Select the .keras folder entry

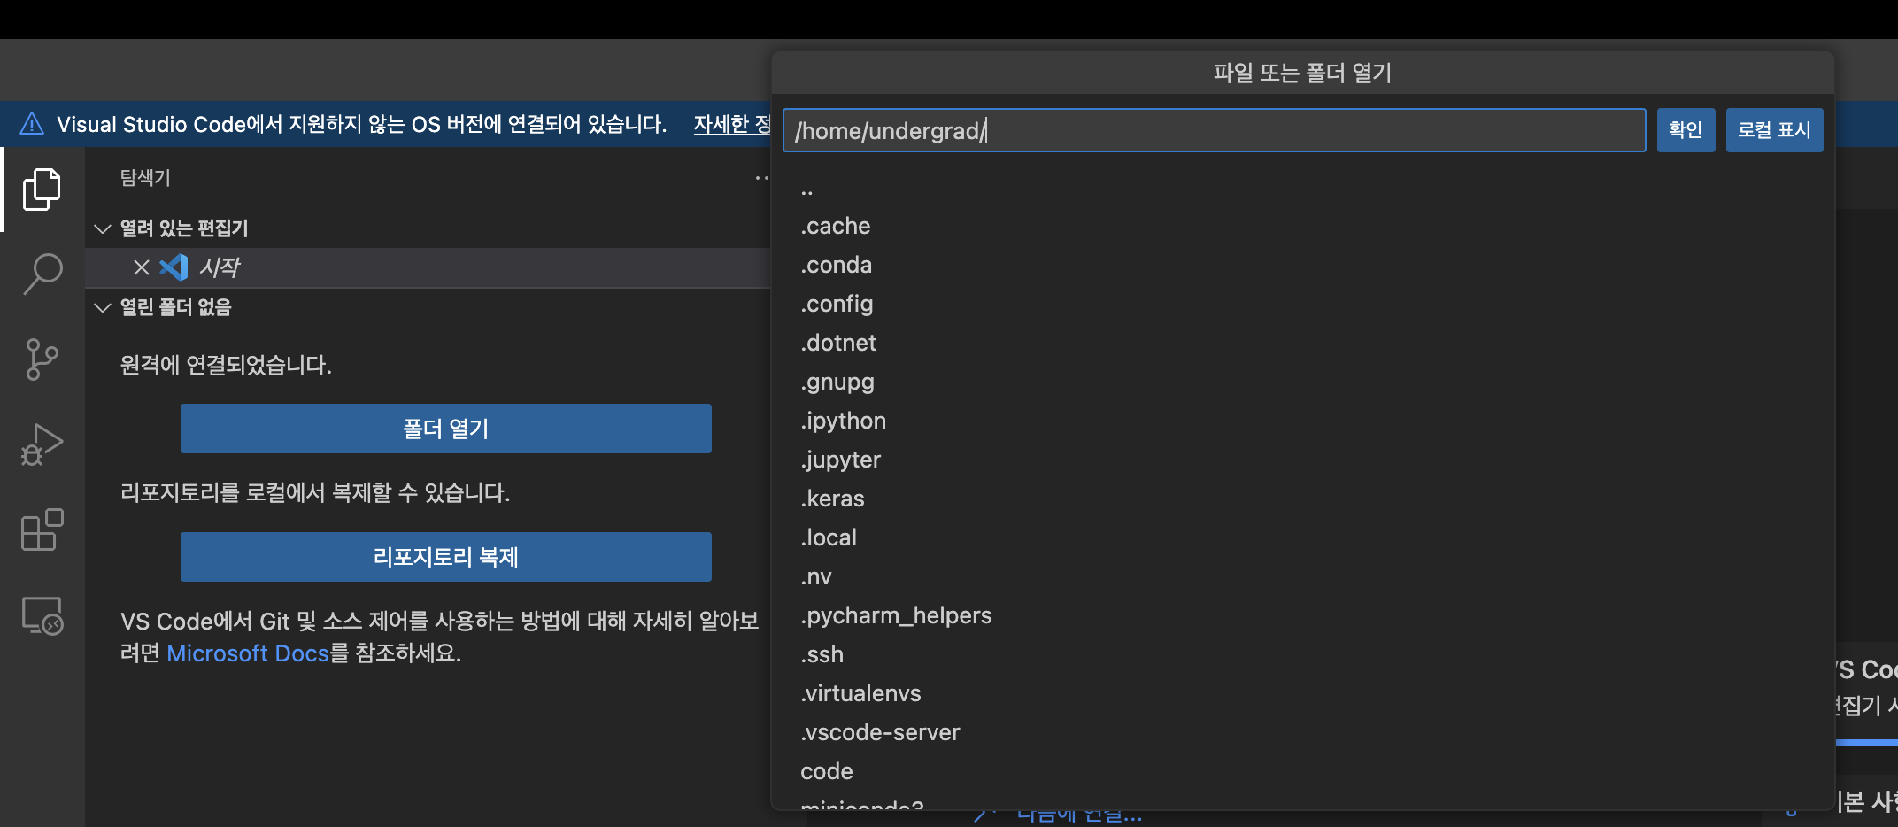[1302, 499]
